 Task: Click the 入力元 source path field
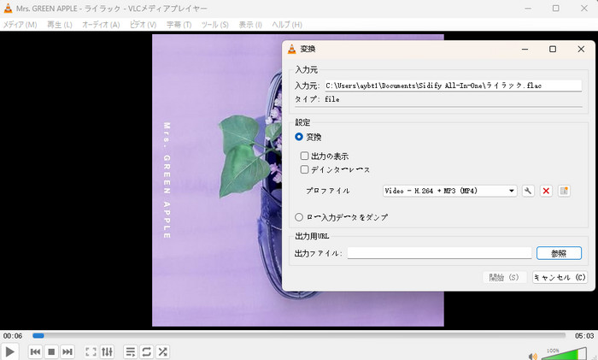point(453,86)
